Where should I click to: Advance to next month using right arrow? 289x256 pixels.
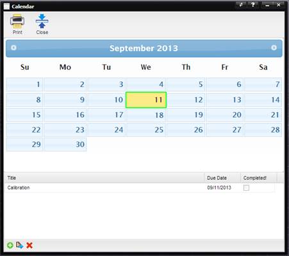click(274, 48)
